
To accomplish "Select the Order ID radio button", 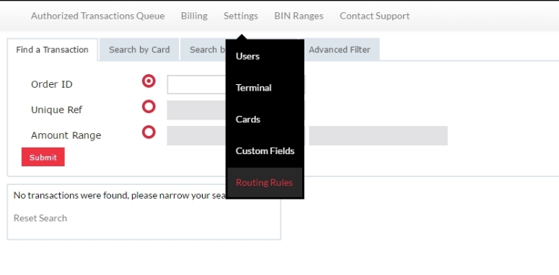I will [x=149, y=81].
